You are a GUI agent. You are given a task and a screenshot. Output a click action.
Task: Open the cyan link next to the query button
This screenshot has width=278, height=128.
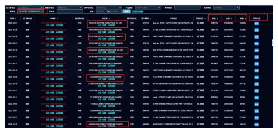(137, 12)
